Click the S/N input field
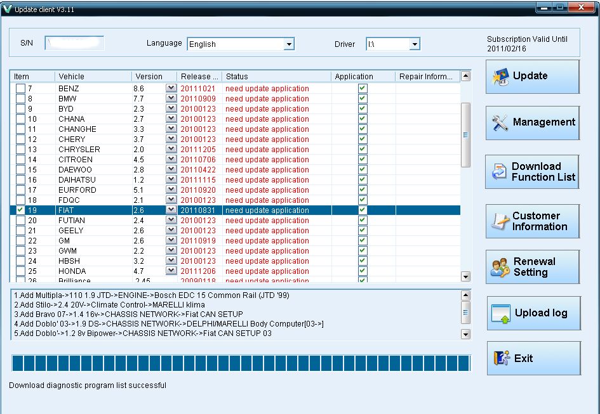 pyautogui.click(x=74, y=43)
